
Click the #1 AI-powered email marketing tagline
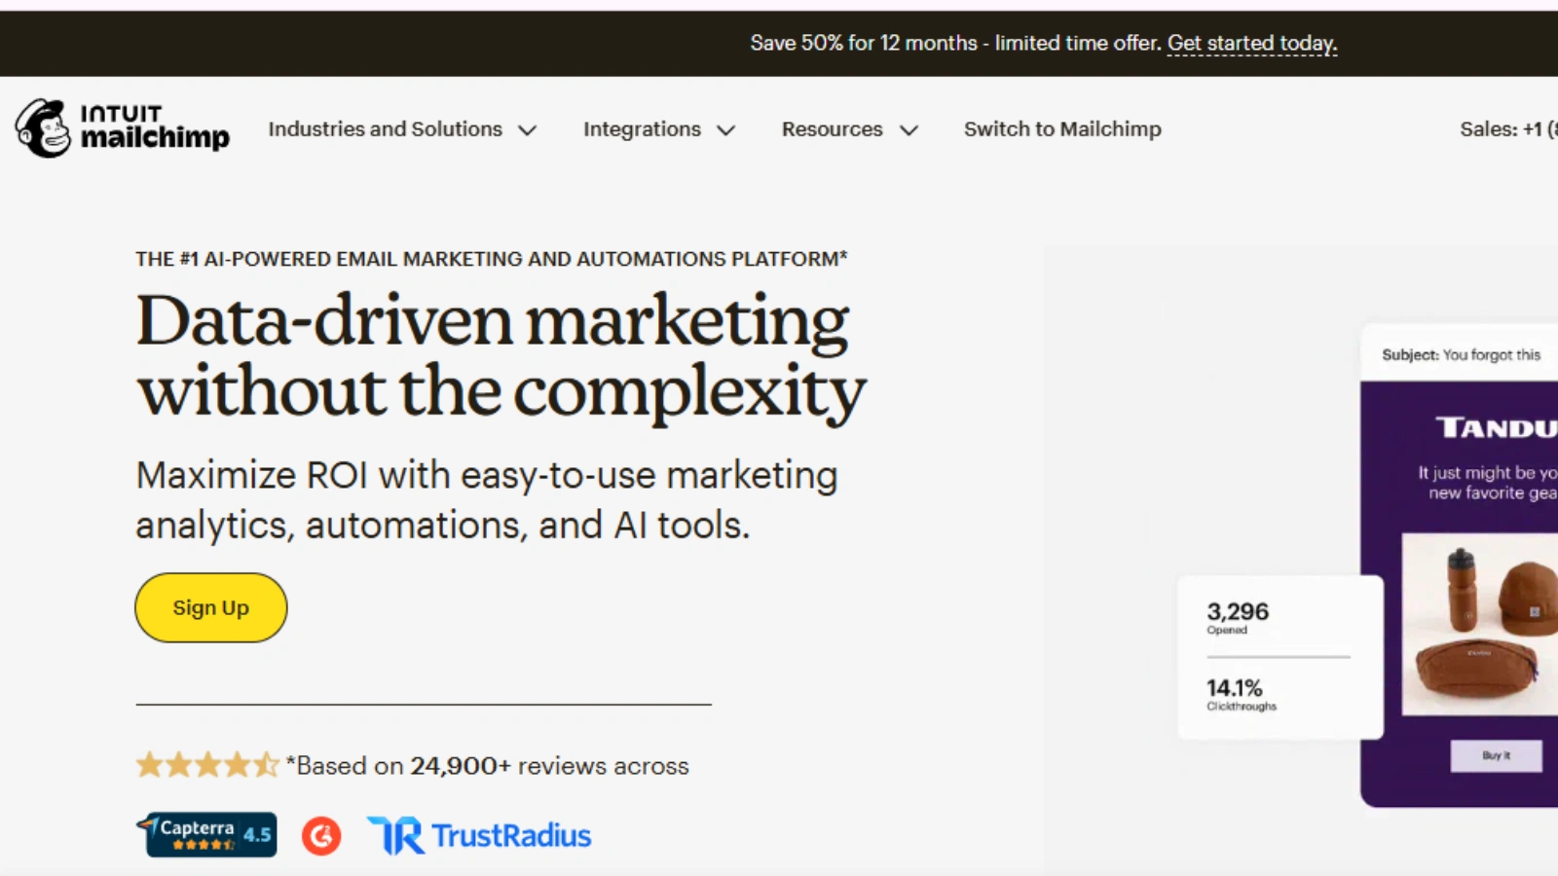tap(492, 259)
